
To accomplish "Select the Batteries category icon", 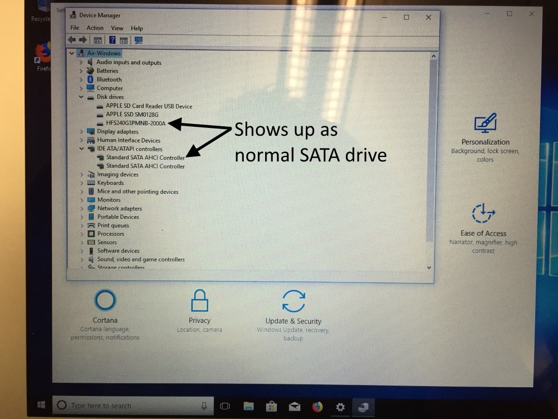I will [x=90, y=70].
